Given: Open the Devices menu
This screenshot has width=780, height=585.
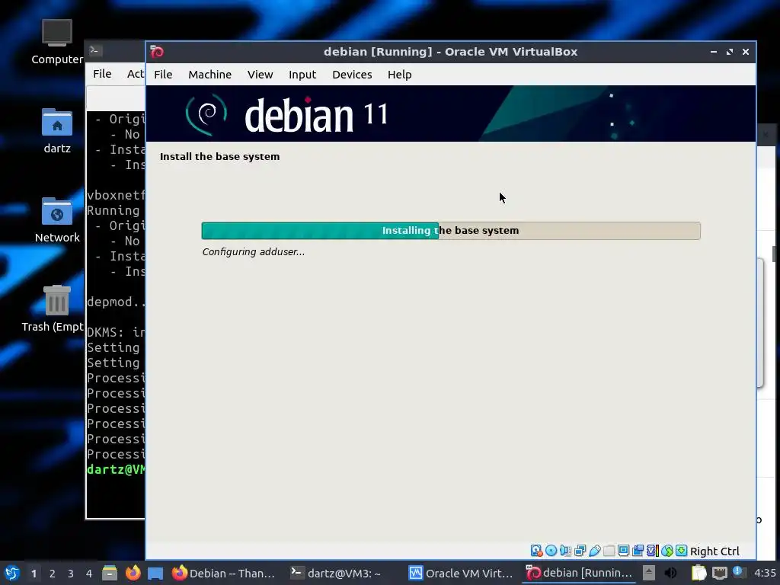Looking at the screenshot, I should tap(352, 75).
